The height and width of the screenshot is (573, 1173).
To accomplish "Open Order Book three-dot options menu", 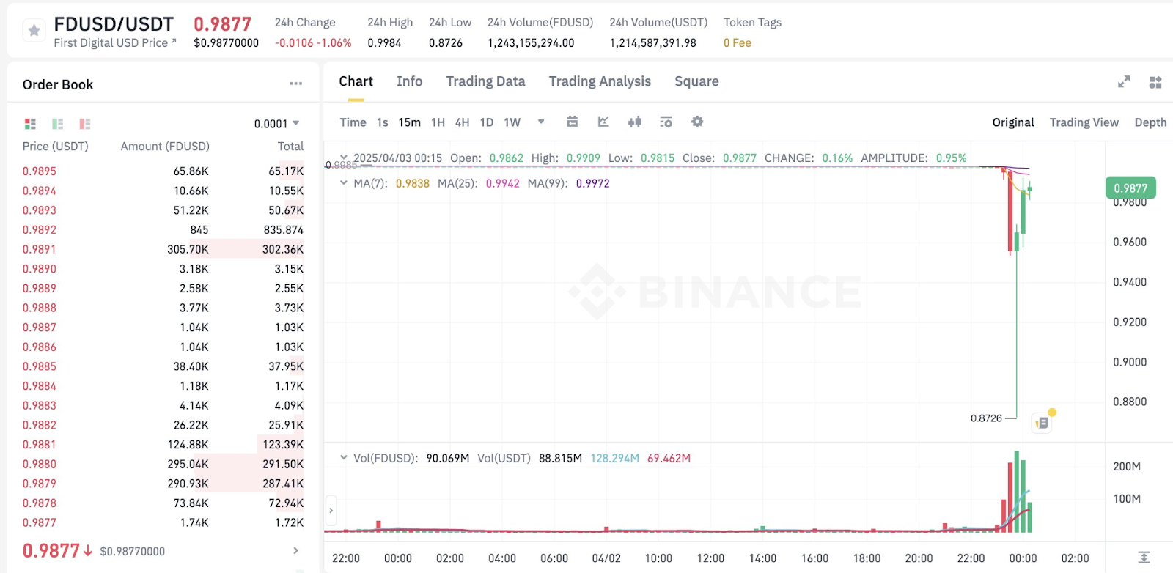I will 295,84.
